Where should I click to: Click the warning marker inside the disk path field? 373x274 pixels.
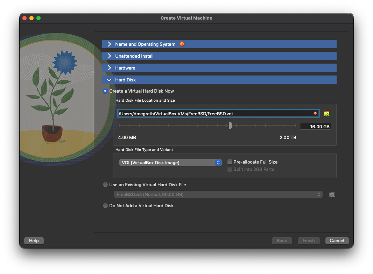click(x=315, y=113)
